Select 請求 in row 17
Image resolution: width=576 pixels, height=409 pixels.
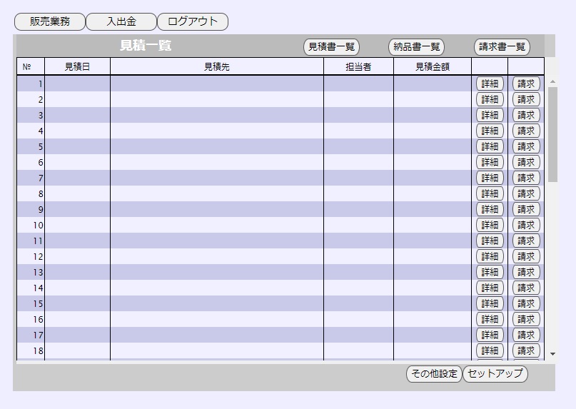[x=526, y=335]
